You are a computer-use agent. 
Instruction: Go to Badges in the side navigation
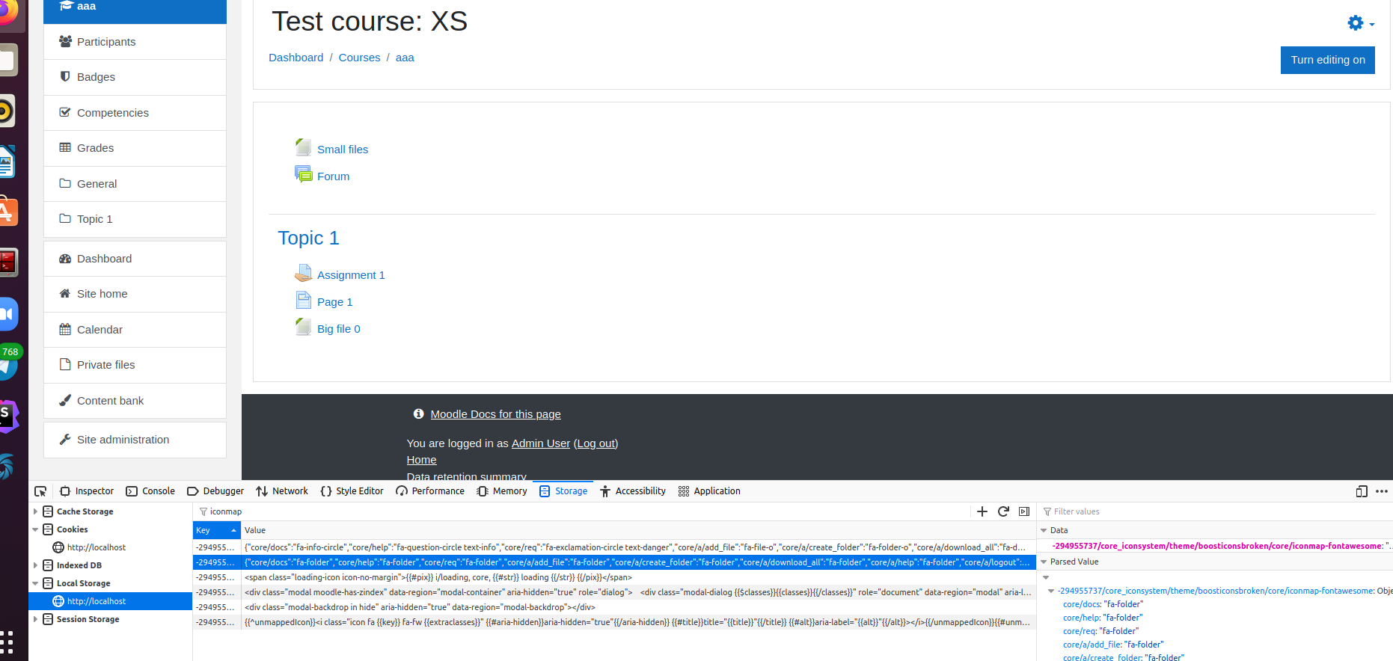coord(135,77)
